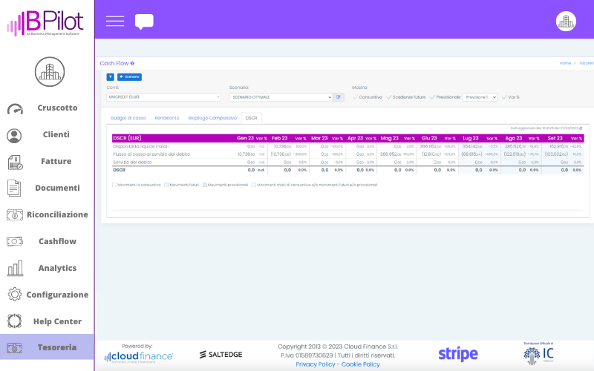Click the Movimenti futuri legend swatch
Image resolution: width=594 pixels, height=371 pixels.
(166, 185)
